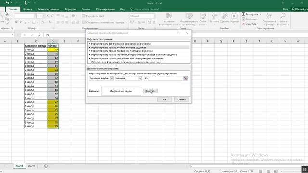Click the range selector icon in value field
The height and width of the screenshot is (173, 308).
186,78
